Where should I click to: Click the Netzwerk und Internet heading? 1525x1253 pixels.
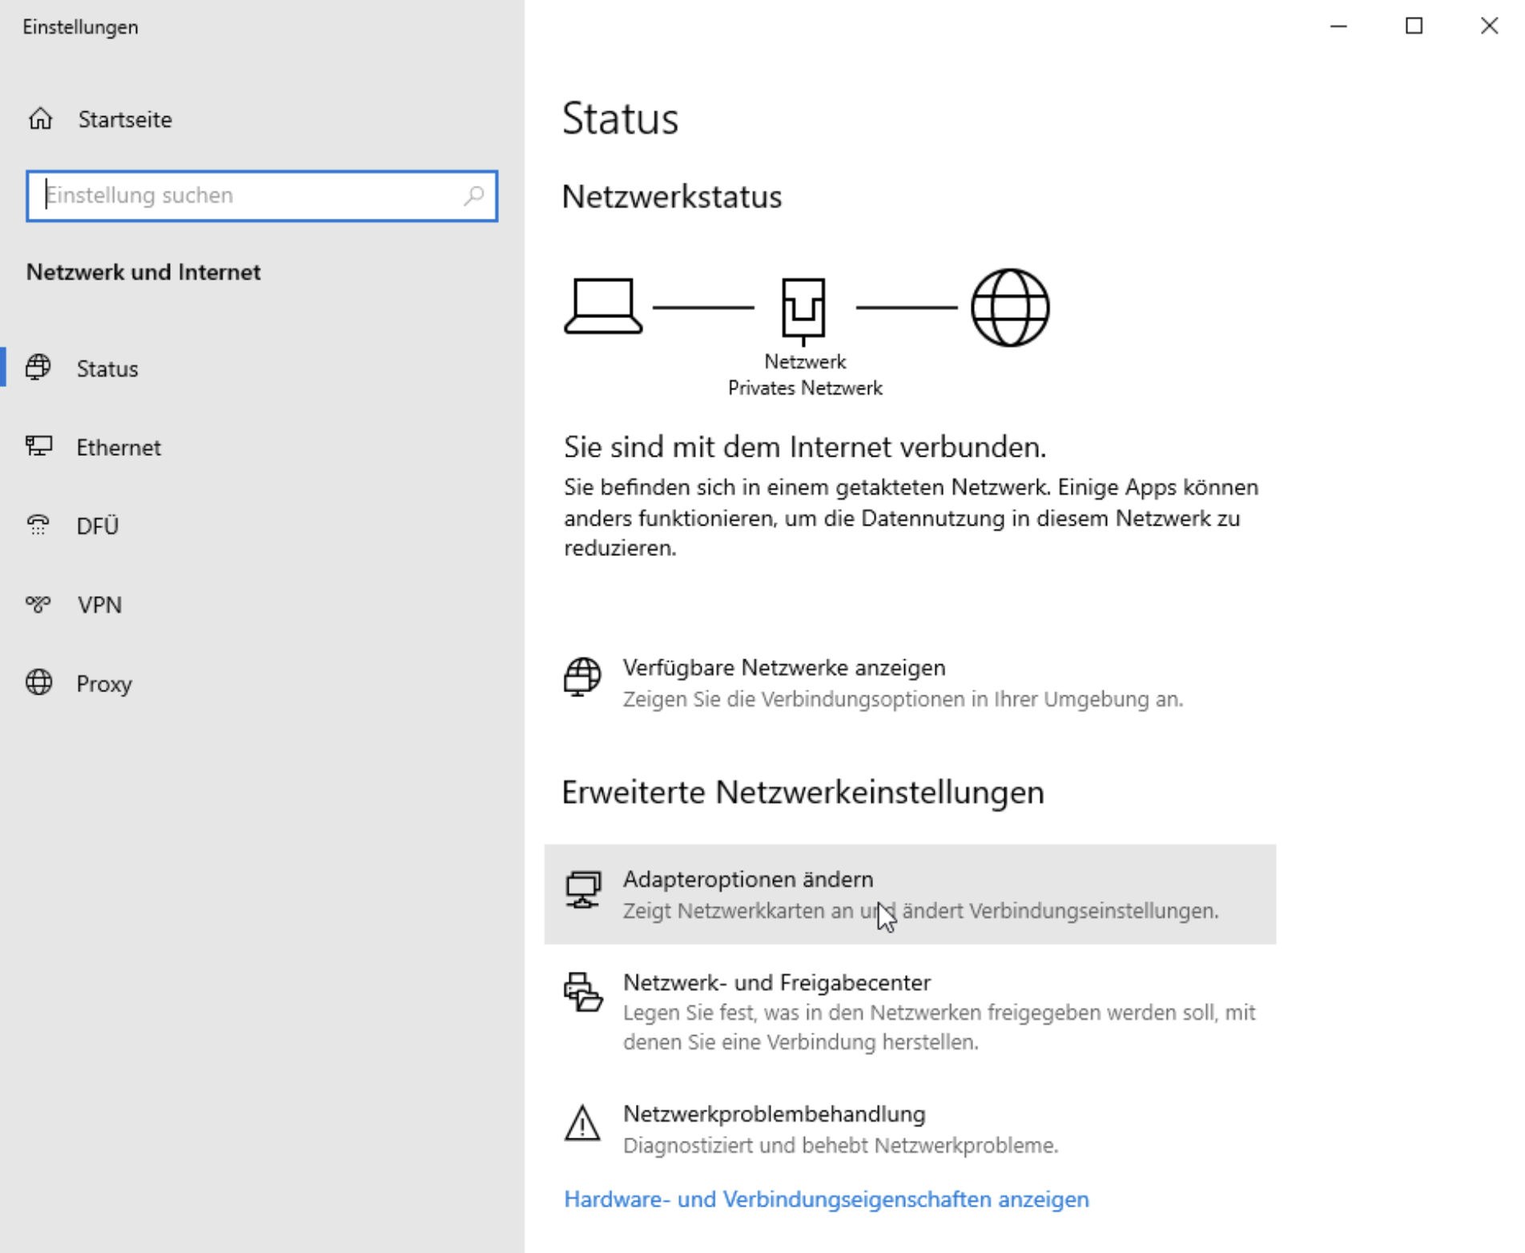[x=143, y=272]
